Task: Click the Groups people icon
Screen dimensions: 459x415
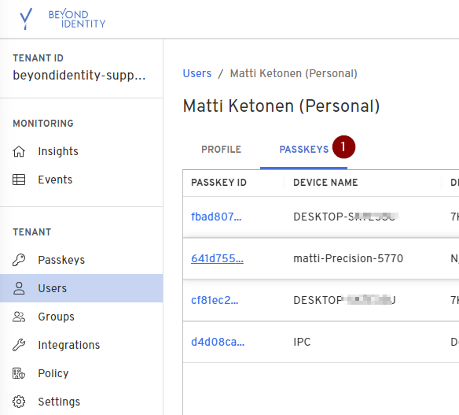Action: (19, 317)
